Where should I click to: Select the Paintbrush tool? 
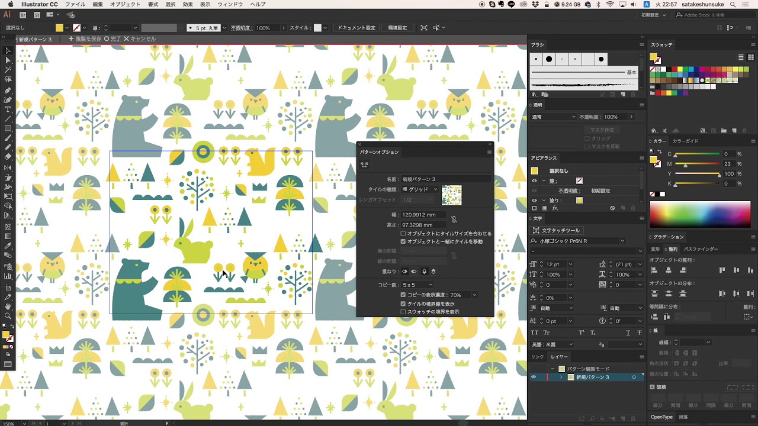[x=8, y=138]
